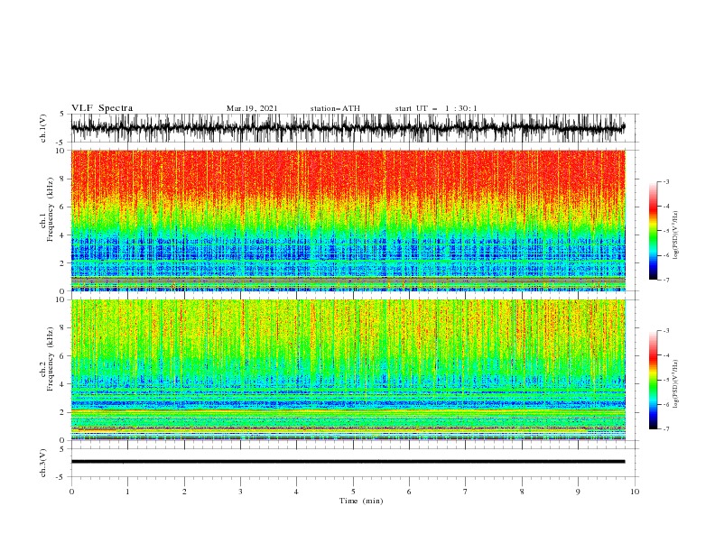Click the log(PSD) label beside the ch.1 color bar
Image resolution: width=715 pixels, height=552 pixels.
pyautogui.click(x=676, y=235)
